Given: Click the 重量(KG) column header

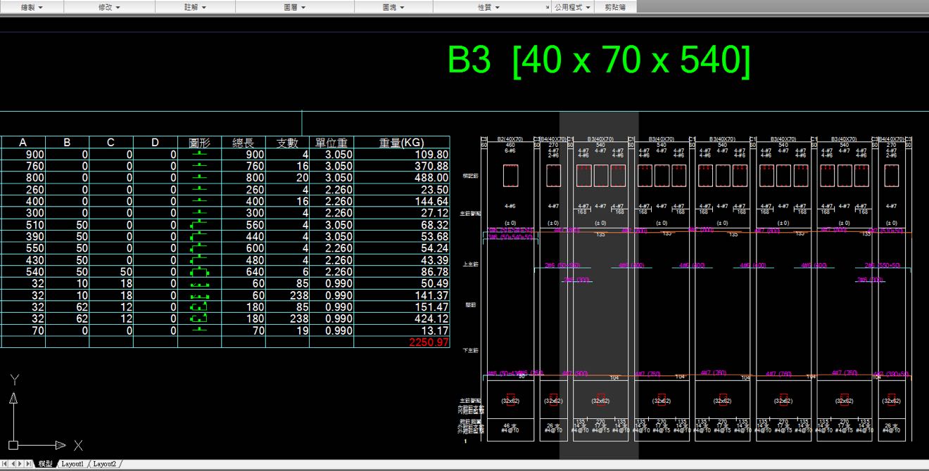Looking at the screenshot, I should tap(401, 143).
